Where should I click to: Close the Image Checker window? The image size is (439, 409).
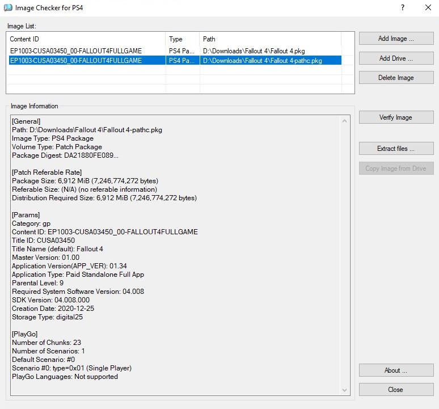(428, 7)
